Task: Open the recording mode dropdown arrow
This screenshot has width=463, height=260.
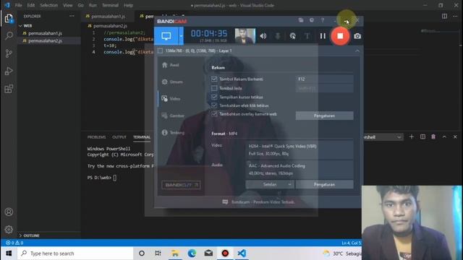Action: tap(181, 36)
